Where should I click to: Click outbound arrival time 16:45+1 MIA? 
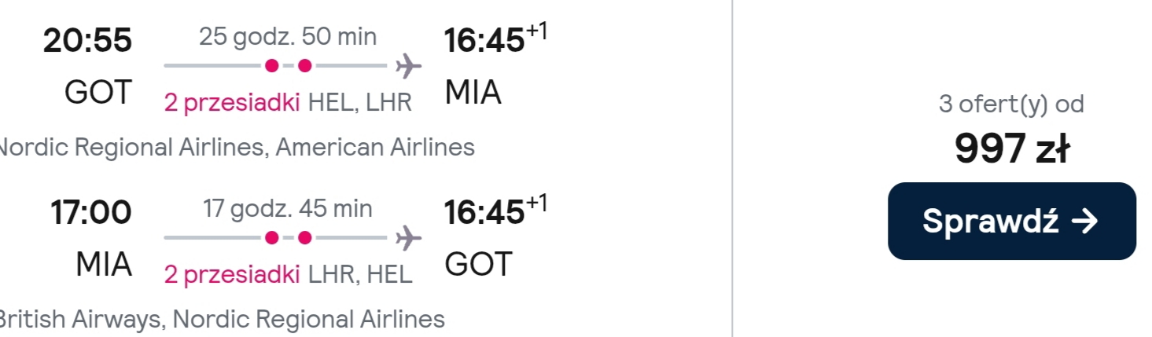(495, 40)
